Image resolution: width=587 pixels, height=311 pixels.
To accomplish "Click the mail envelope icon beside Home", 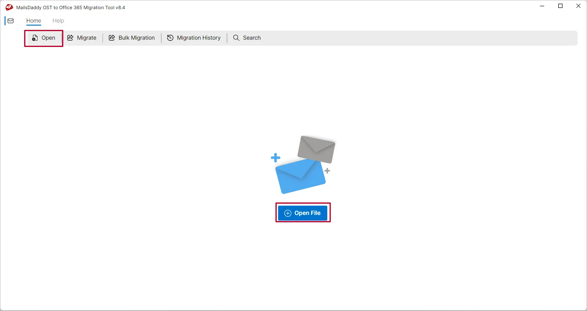I will tap(11, 21).
